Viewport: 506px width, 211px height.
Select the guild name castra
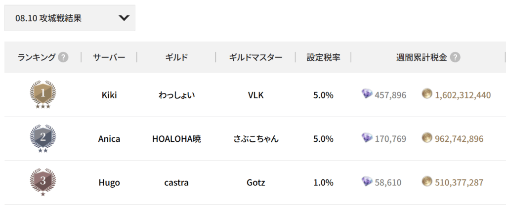[176, 182]
